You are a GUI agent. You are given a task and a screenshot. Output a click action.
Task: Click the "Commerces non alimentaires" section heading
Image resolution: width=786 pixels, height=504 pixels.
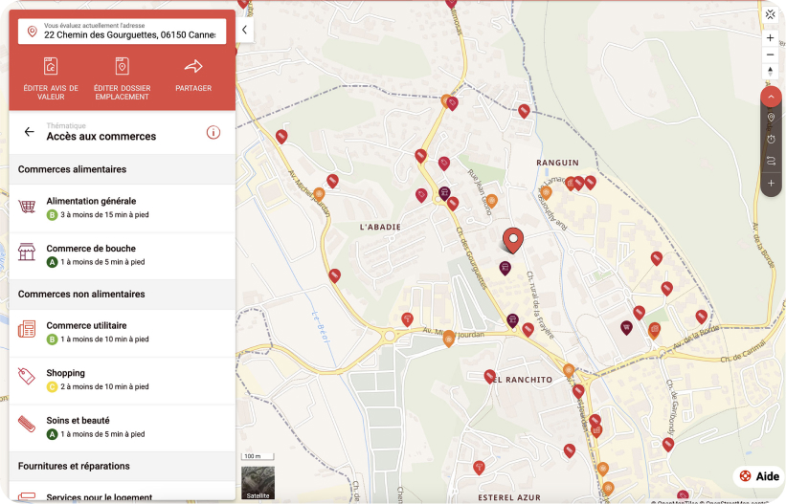coord(81,295)
